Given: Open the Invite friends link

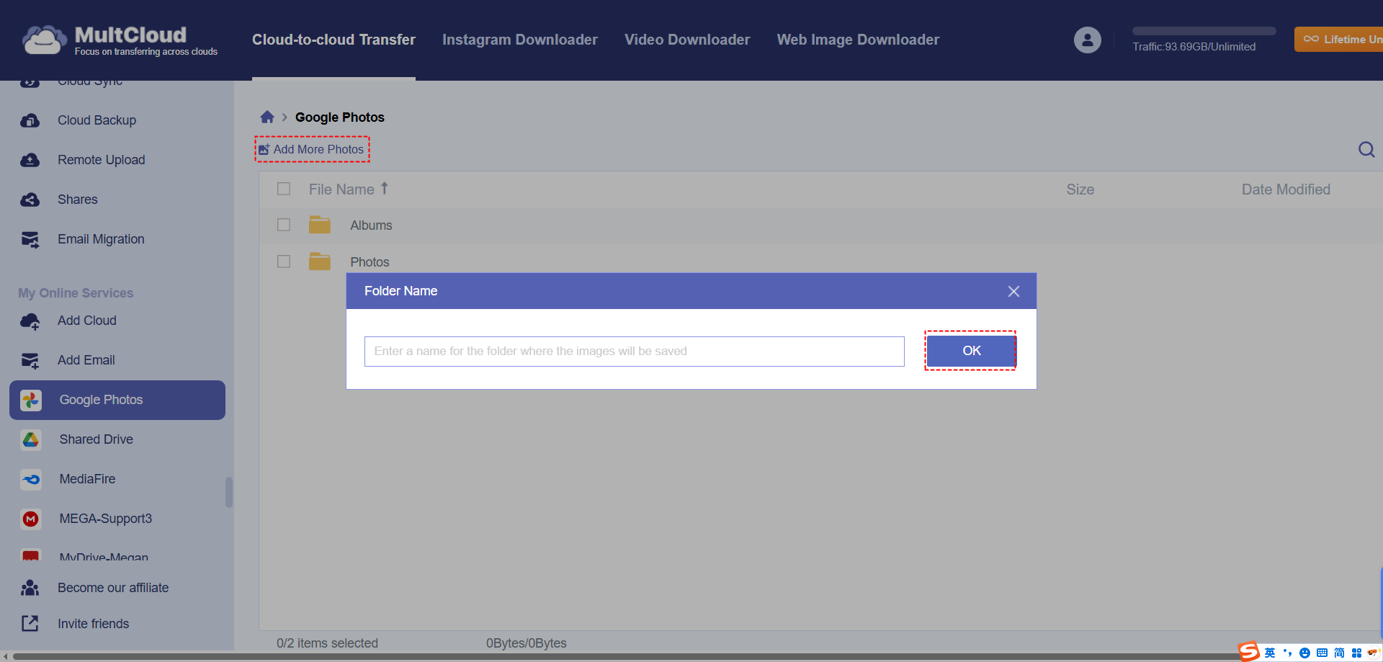Looking at the screenshot, I should pos(94,624).
